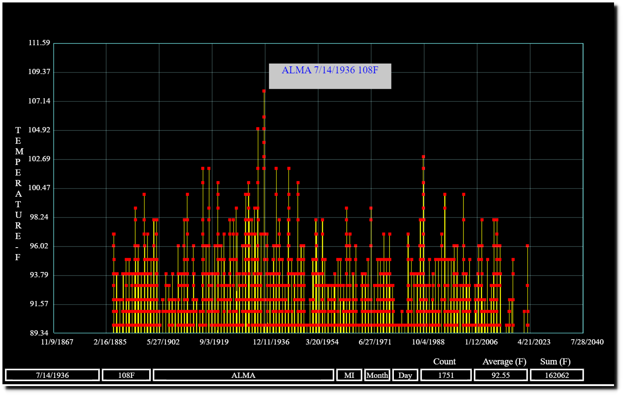
Task: Click y-axis label 100.47
Action: coord(39,188)
